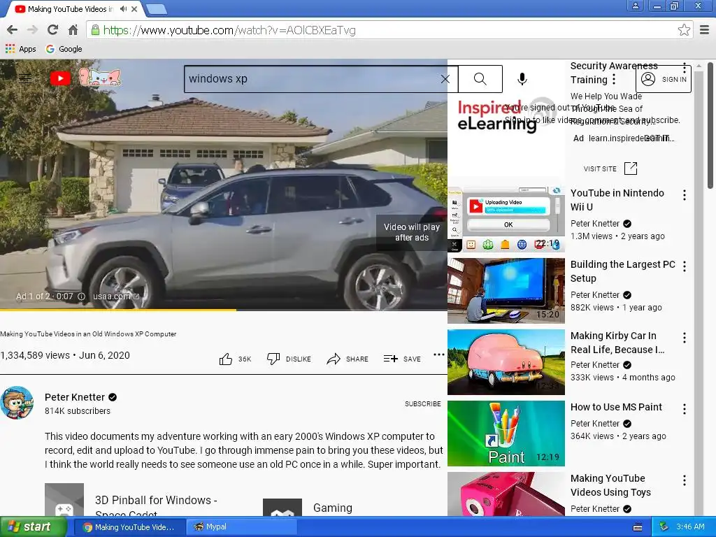Click SIGN IN button
The width and height of the screenshot is (716, 537).
point(664,80)
